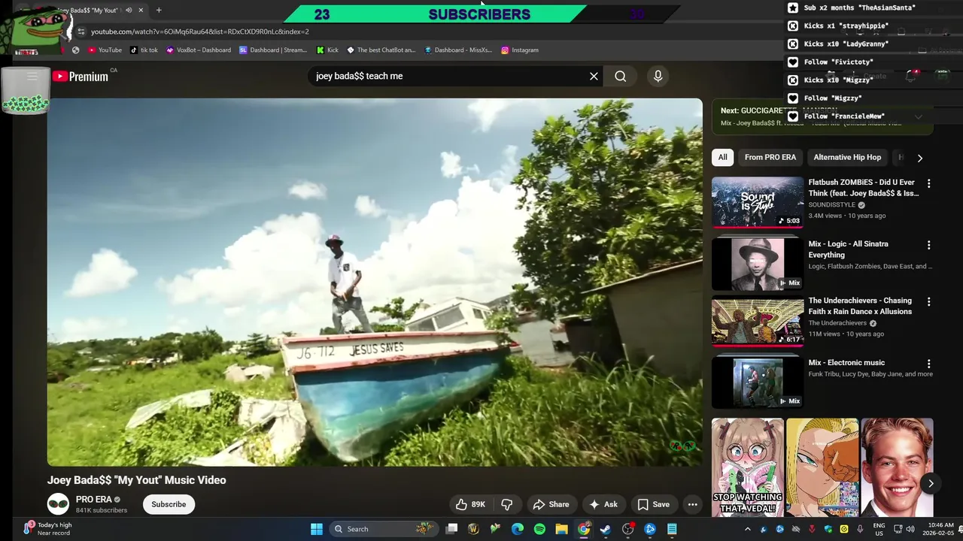Switch to Chrome in taskbar

[x=584, y=529]
